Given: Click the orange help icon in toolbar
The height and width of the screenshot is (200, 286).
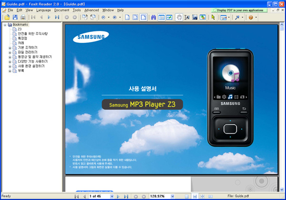Looking at the screenshot, I should pyautogui.click(x=251, y=18).
